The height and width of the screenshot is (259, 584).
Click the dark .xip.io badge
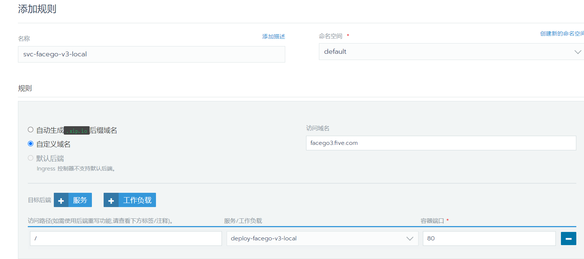click(x=77, y=131)
